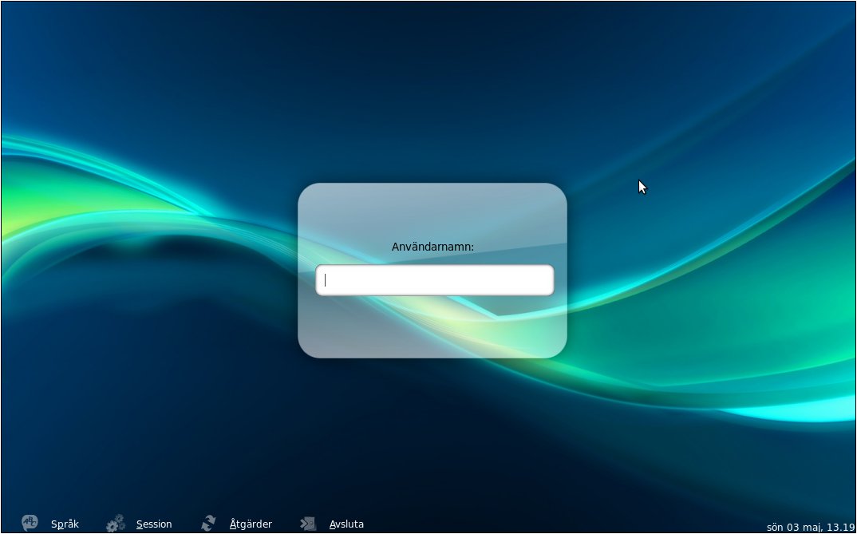857x534 pixels.
Task: Click the speech bubble language icon
Action: tap(30, 523)
